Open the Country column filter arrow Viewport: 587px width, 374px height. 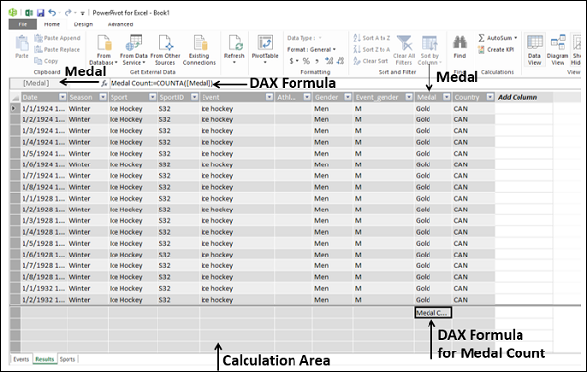(490, 97)
